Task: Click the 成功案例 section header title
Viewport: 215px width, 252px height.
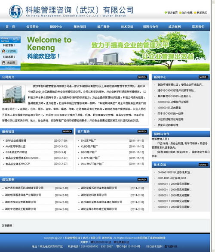Action: [8, 180]
